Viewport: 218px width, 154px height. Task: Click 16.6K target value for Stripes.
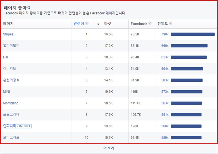tap(108, 34)
